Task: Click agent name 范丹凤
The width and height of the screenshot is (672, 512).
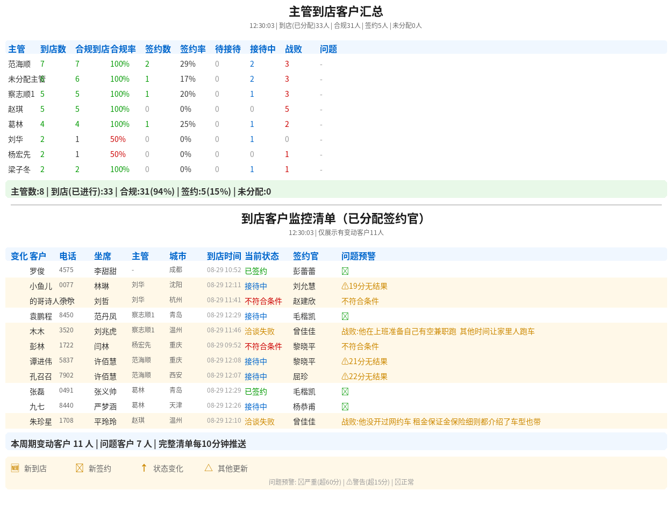Action: 105,316
